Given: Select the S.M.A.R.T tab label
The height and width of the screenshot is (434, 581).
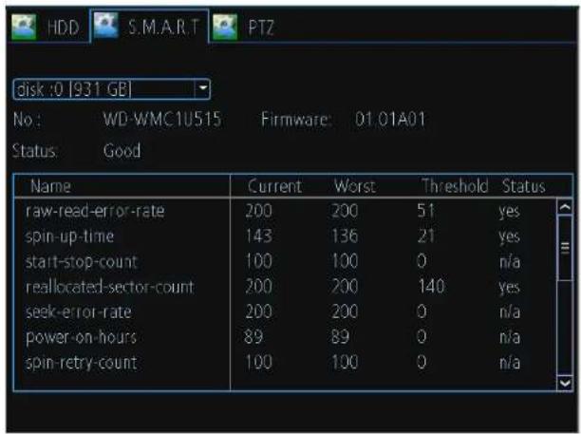Looking at the screenshot, I should tap(163, 27).
